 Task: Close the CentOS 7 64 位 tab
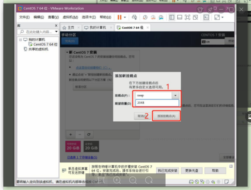[148, 27]
